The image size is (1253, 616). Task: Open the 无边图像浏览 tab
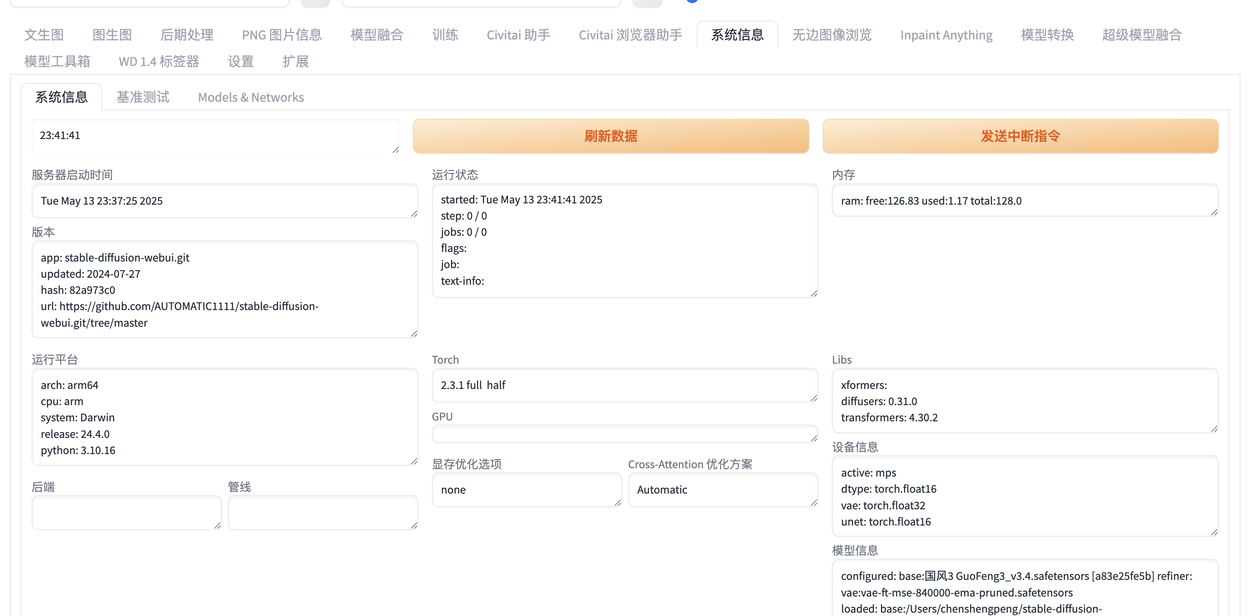point(831,35)
